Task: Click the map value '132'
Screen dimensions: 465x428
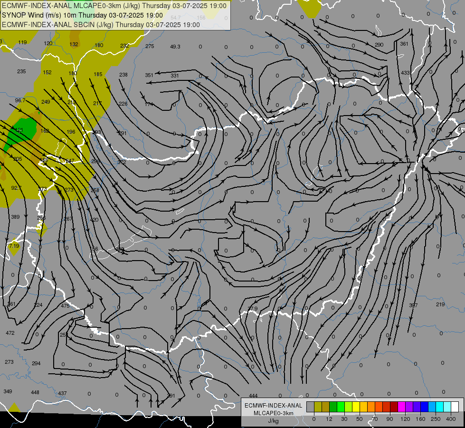Action: 74,44
